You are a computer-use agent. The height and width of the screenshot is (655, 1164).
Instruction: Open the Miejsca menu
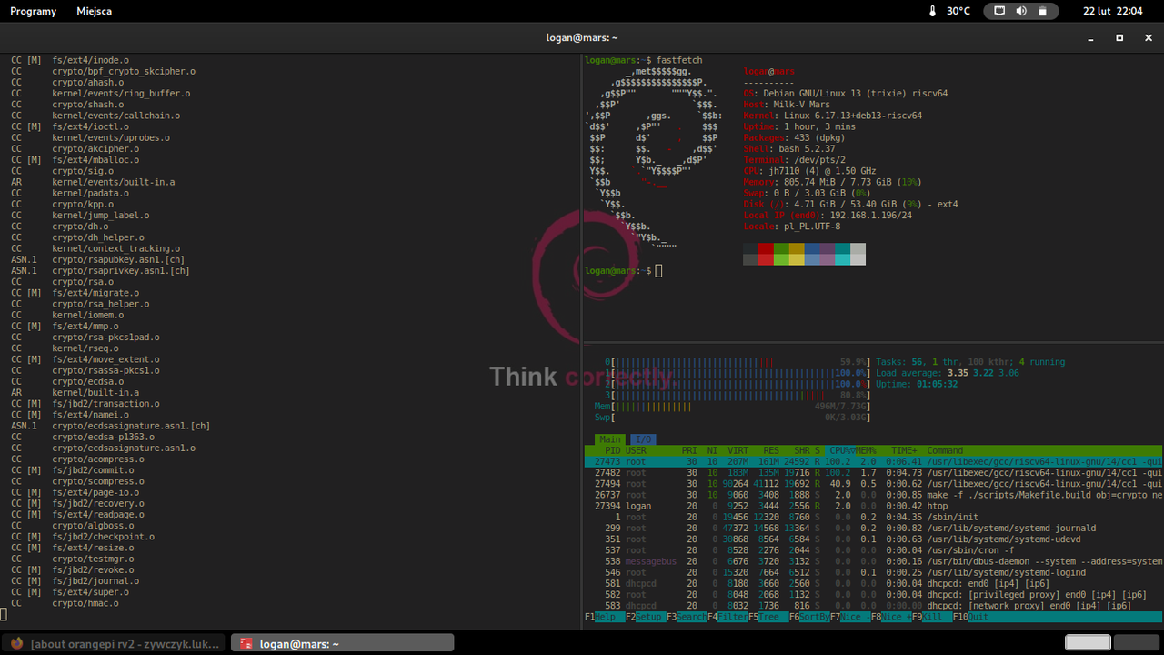(95, 11)
